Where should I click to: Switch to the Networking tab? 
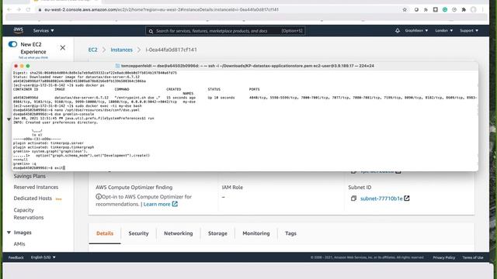point(178,233)
